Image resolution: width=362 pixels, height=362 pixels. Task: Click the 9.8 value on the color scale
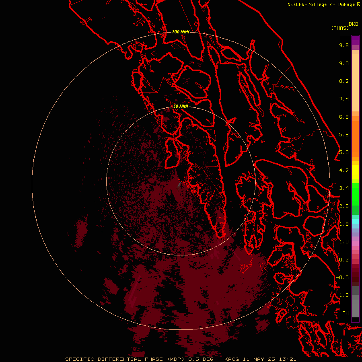coord(344,45)
